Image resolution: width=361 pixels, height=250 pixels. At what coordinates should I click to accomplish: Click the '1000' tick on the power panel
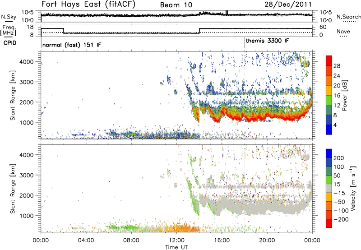pyautogui.click(x=26, y=122)
